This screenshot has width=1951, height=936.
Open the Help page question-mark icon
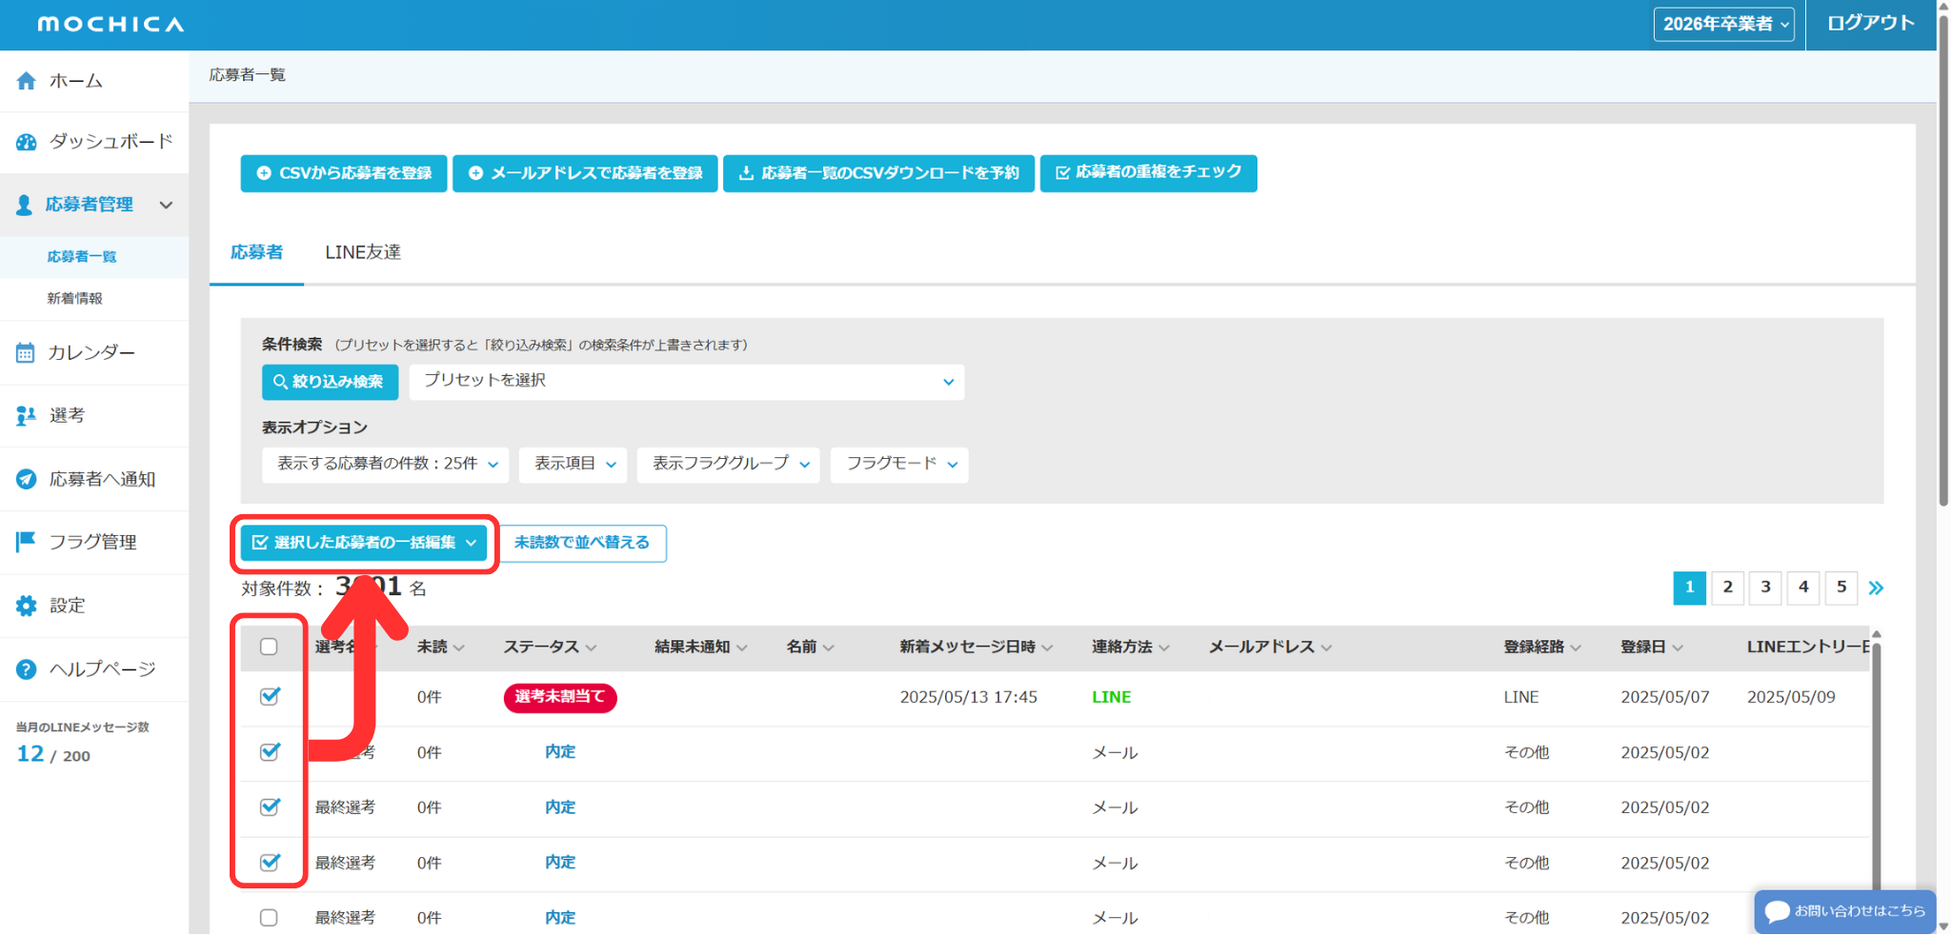pyautogui.click(x=26, y=669)
